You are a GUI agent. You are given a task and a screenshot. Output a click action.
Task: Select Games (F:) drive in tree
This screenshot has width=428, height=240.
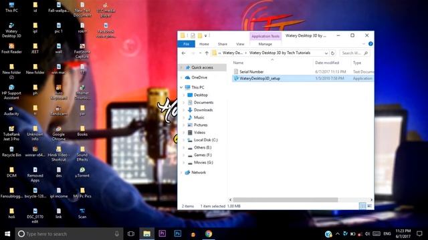tap(203, 155)
